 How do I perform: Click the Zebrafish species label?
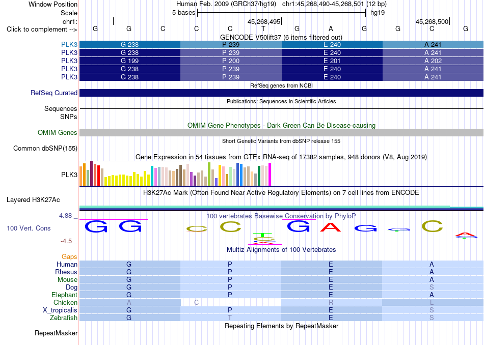[x=64, y=318]
